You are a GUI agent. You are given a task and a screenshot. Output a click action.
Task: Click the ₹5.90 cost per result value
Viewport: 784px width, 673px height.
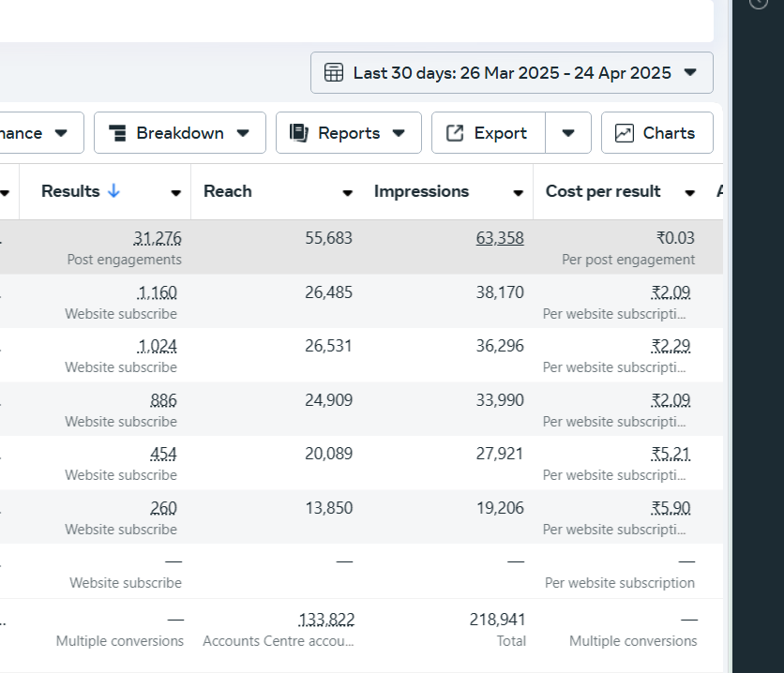tap(671, 508)
